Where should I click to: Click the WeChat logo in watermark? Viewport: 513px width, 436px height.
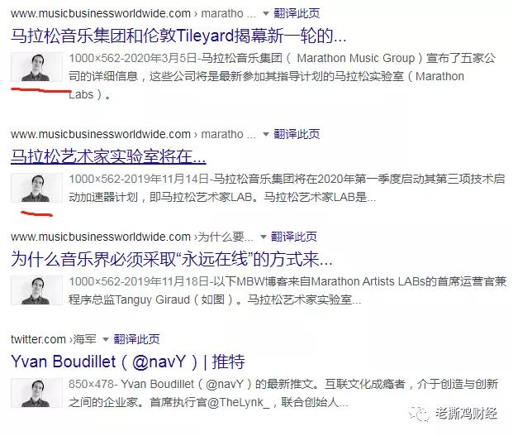(x=420, y=414)
